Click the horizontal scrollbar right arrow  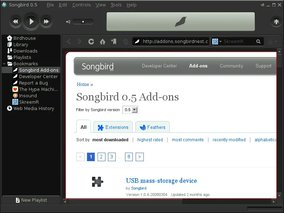(273, 201)
